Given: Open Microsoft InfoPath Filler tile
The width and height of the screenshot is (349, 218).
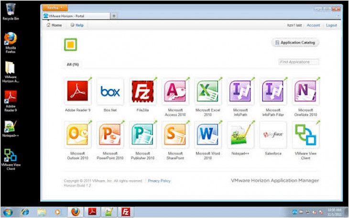Looking at the screenshot, I should (273, 91).
